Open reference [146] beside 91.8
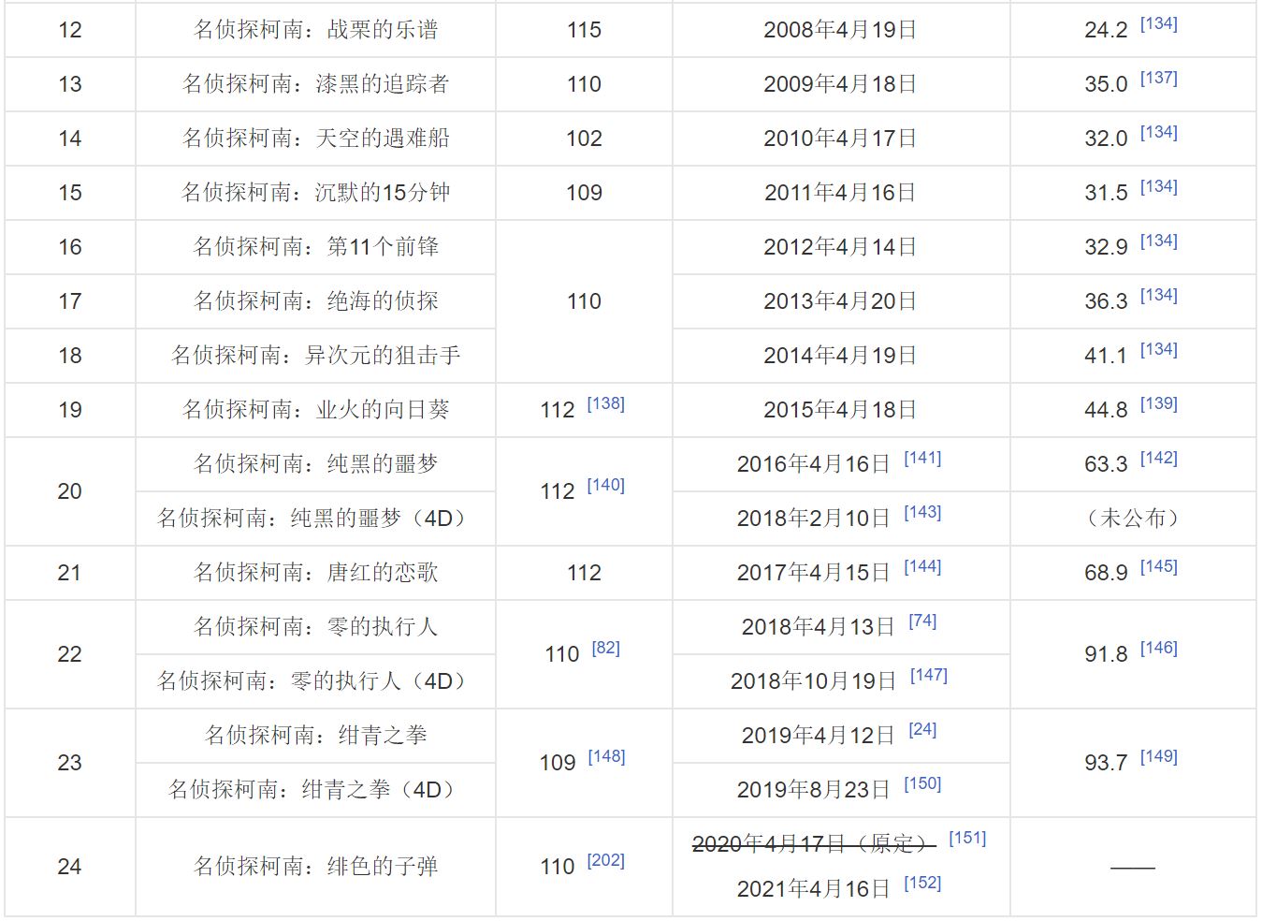This screenshot has height=921, width=1262. point(1158,649)
